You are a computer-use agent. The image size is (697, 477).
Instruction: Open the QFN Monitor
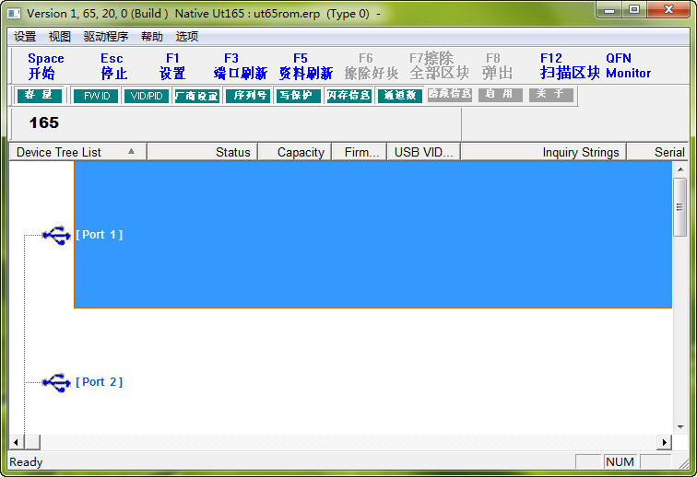(x=628, y=65)
